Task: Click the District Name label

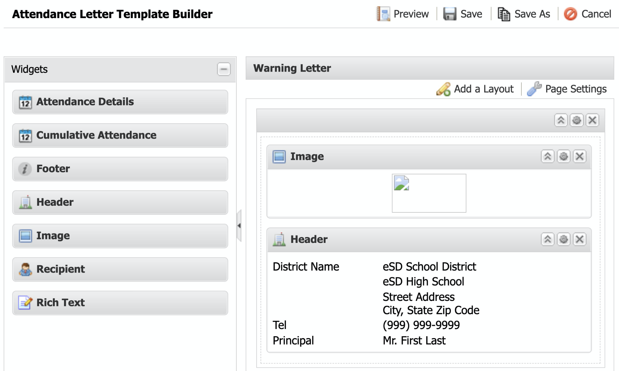Action: pos(306,267)
